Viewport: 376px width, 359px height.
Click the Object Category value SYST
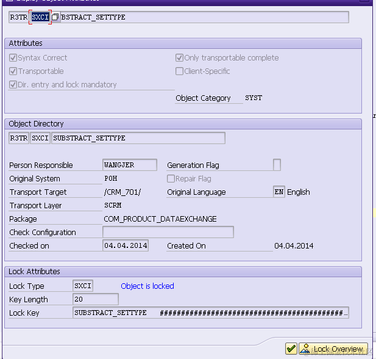[x=254, y=98]
